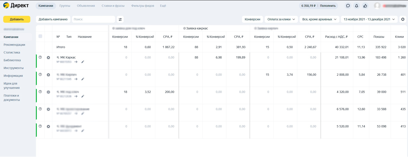The height and width of the screenshot is (157, 408).
Task: Switch to the Группы tab
Action: coord(65,6)
